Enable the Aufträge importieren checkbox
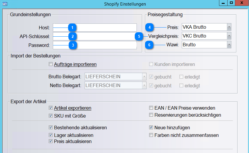The height and width of the screenshot is (153, 249). (51, 64)
